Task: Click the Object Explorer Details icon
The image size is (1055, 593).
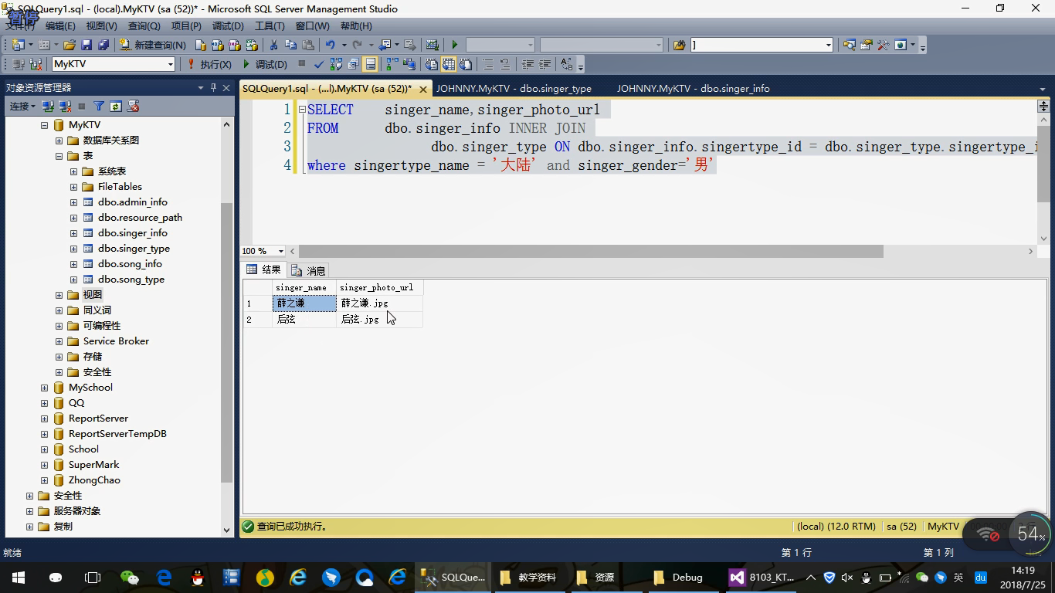Action: click(x=849, y=45)
